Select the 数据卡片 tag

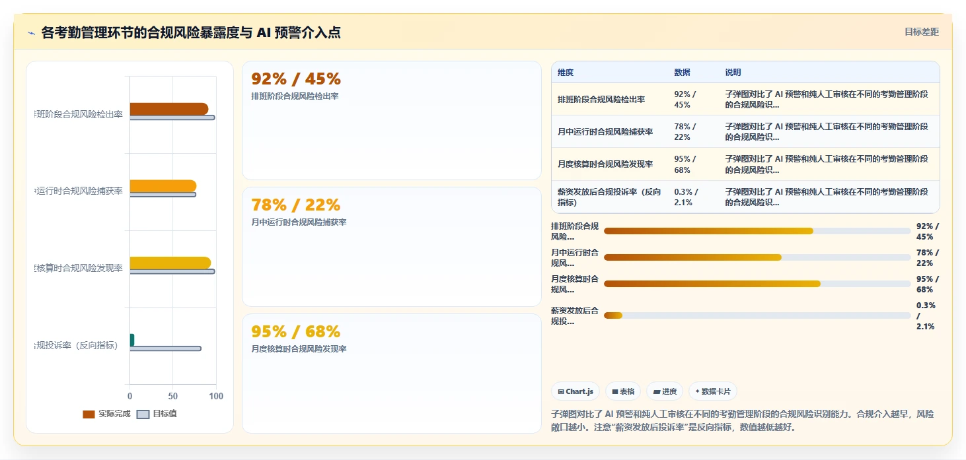713,391
